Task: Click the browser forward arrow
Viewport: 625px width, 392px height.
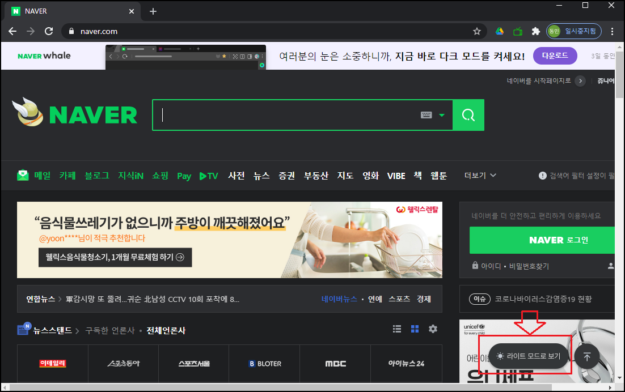Action: click(31, 31)
